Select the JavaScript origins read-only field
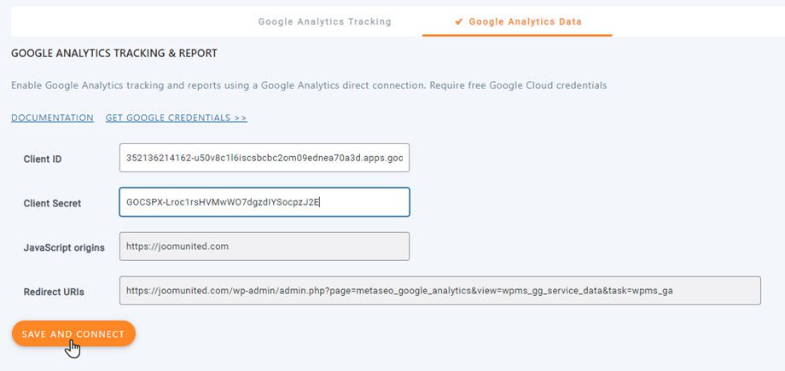 pos(265,246)
